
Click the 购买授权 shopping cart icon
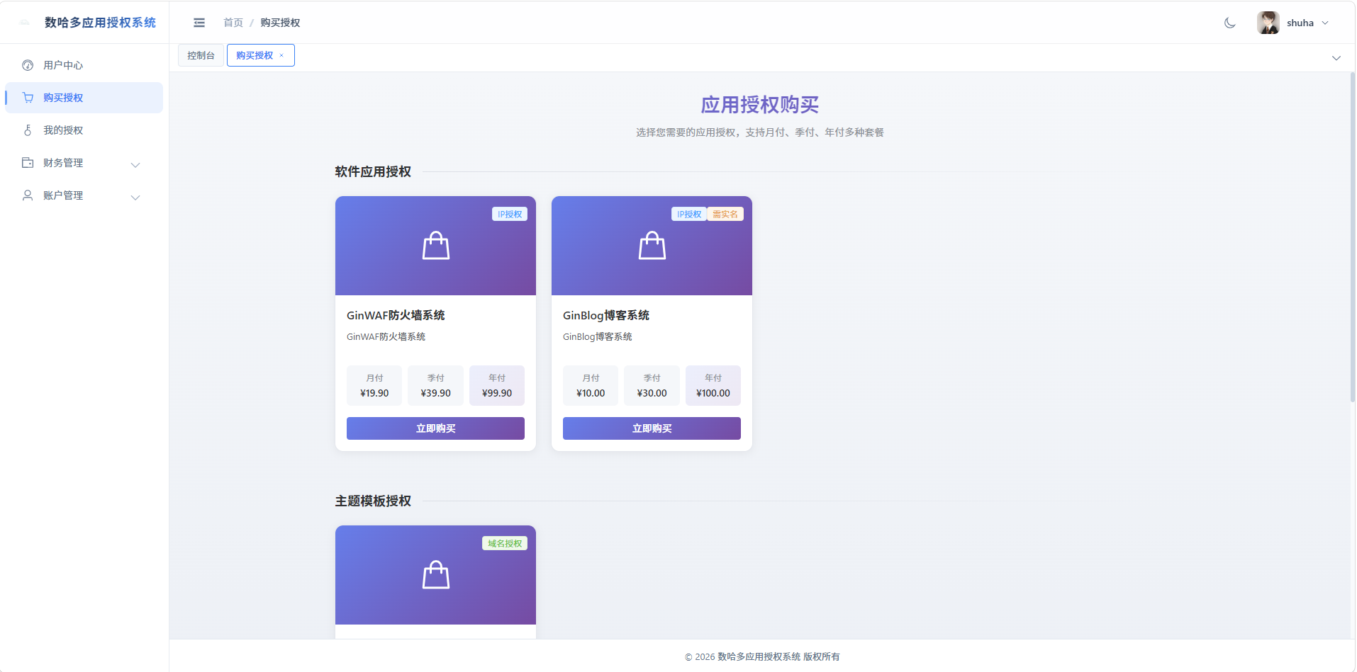[28, 98]
